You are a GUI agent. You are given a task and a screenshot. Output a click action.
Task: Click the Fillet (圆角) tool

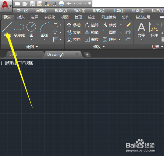109,32
